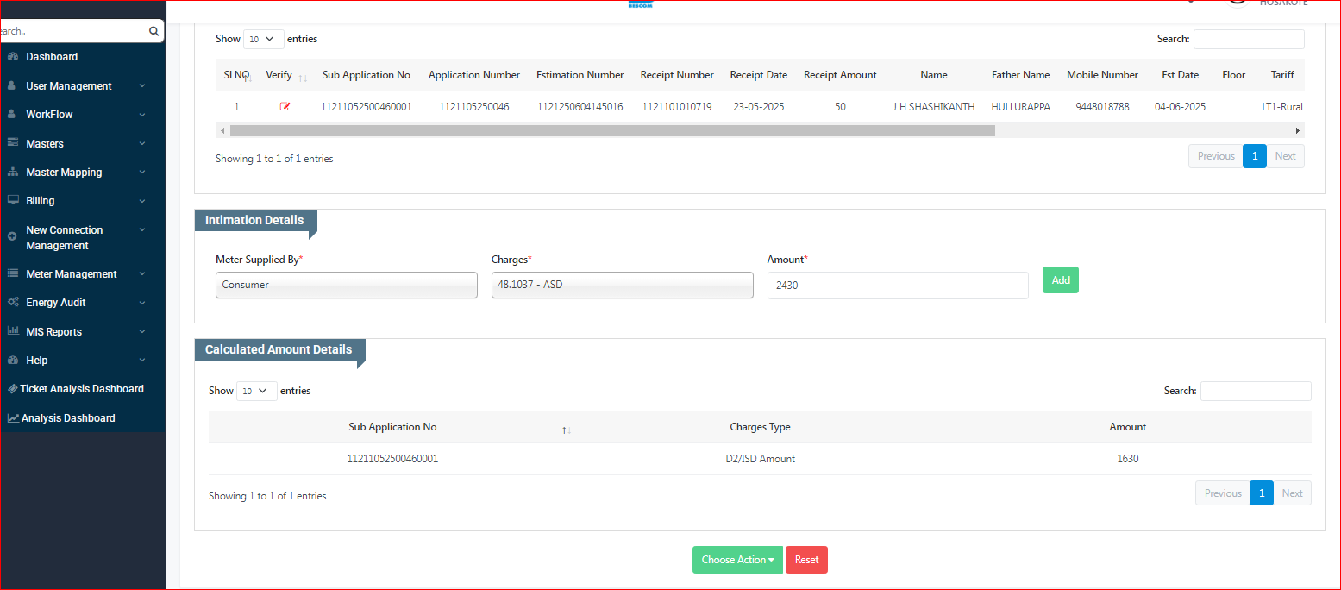Click the Amount input field showing 2430
The width and height of the screenshot is (1341, 590).
click(x=898, y=286)
